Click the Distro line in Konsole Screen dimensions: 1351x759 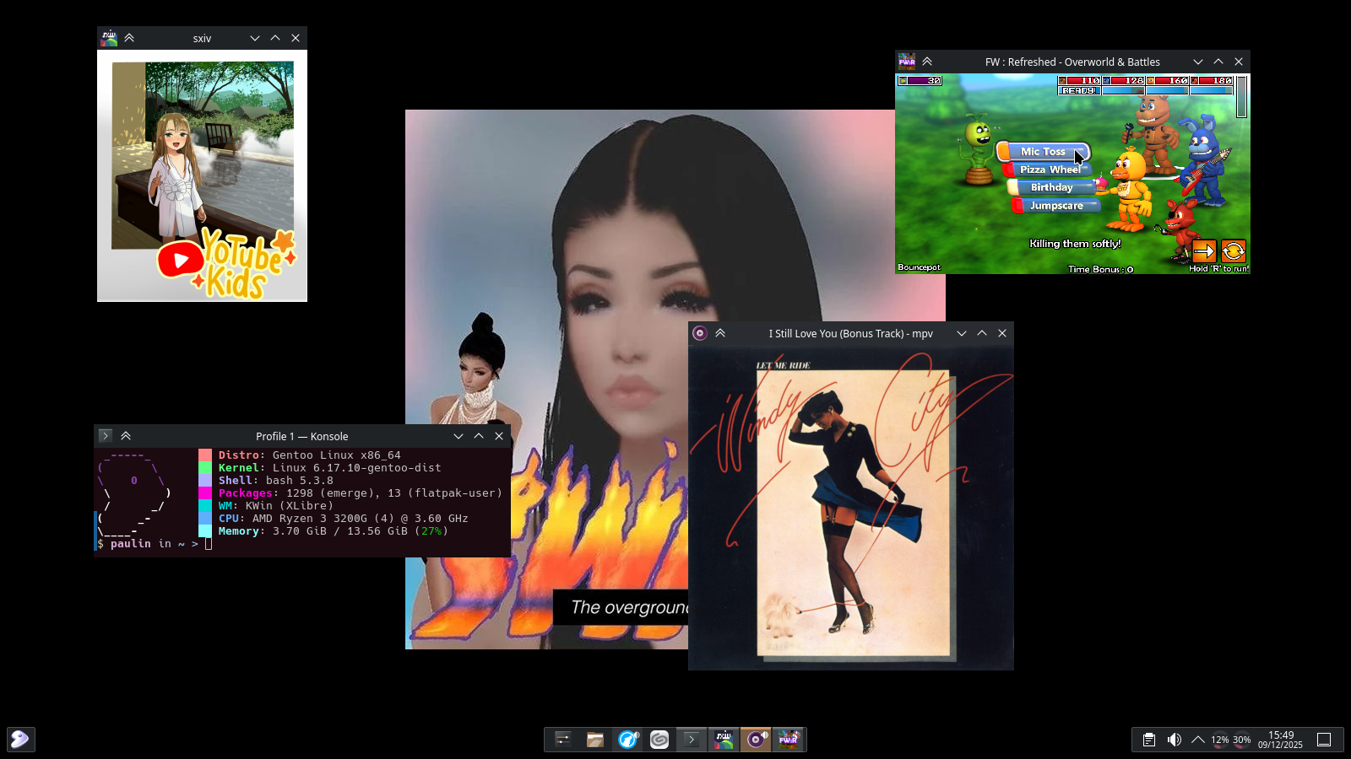point(310,455)
